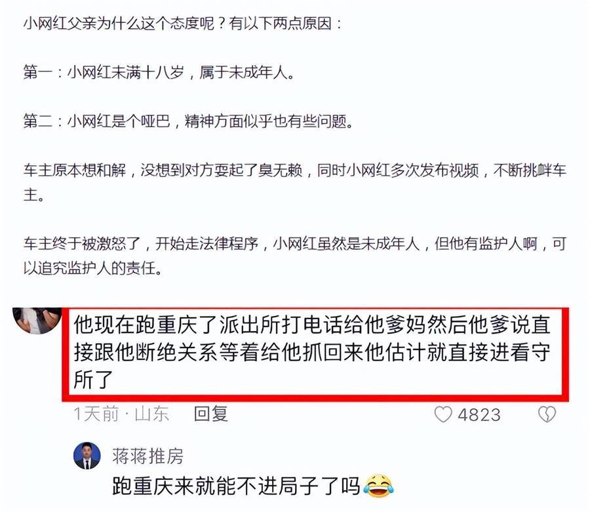
Task: Like the comment via heart icon
Action: [443, 414]
